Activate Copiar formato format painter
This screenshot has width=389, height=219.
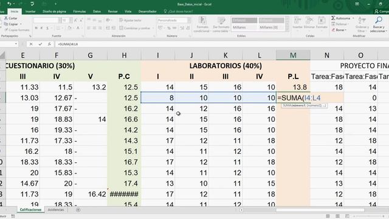tap(17, 30)
